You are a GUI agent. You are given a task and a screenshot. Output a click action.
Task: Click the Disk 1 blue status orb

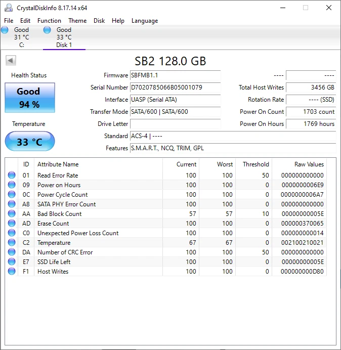click(x=47, y=30)
